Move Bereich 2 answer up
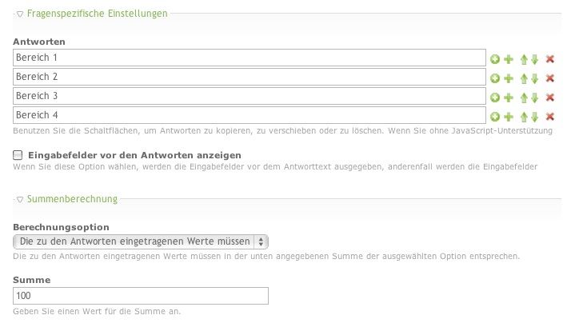 [x=524, y=78]
